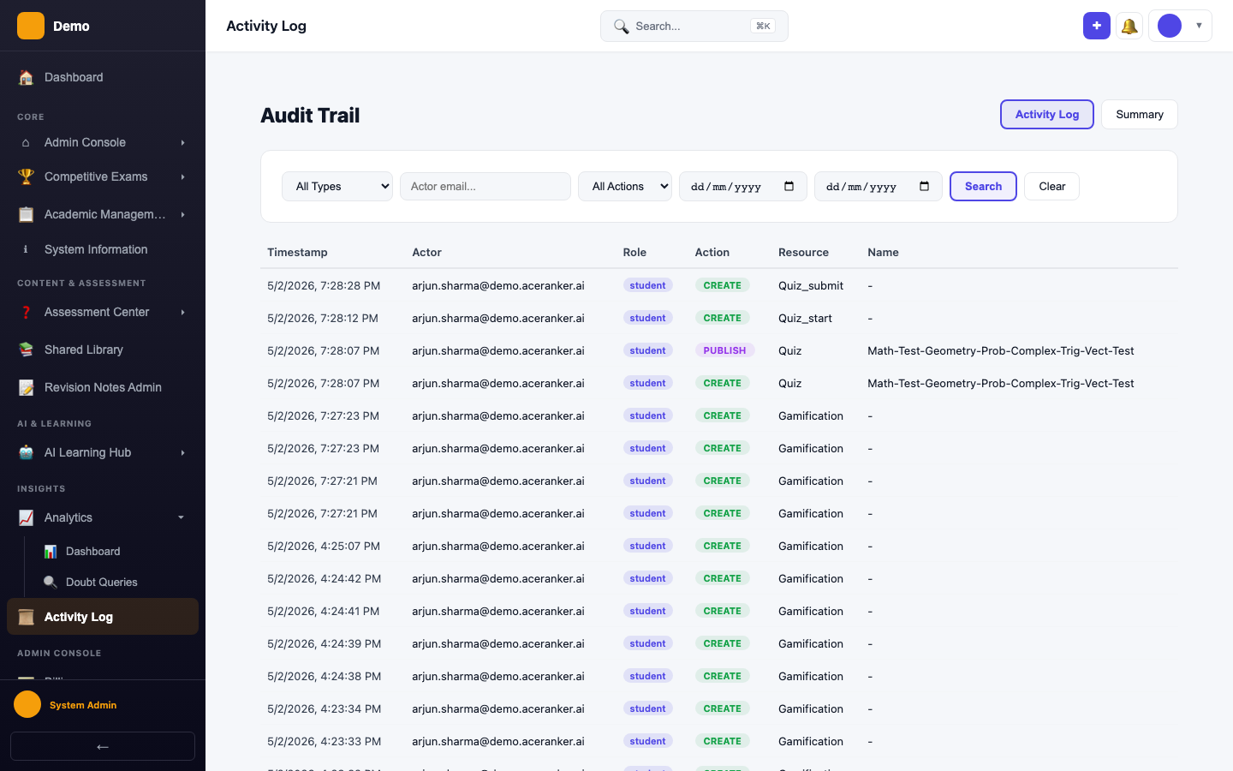The width and height of the screenshot is (1233, 771).
Task: Expand the Competitive Exams submenu arrow
Action: (182, 176)
